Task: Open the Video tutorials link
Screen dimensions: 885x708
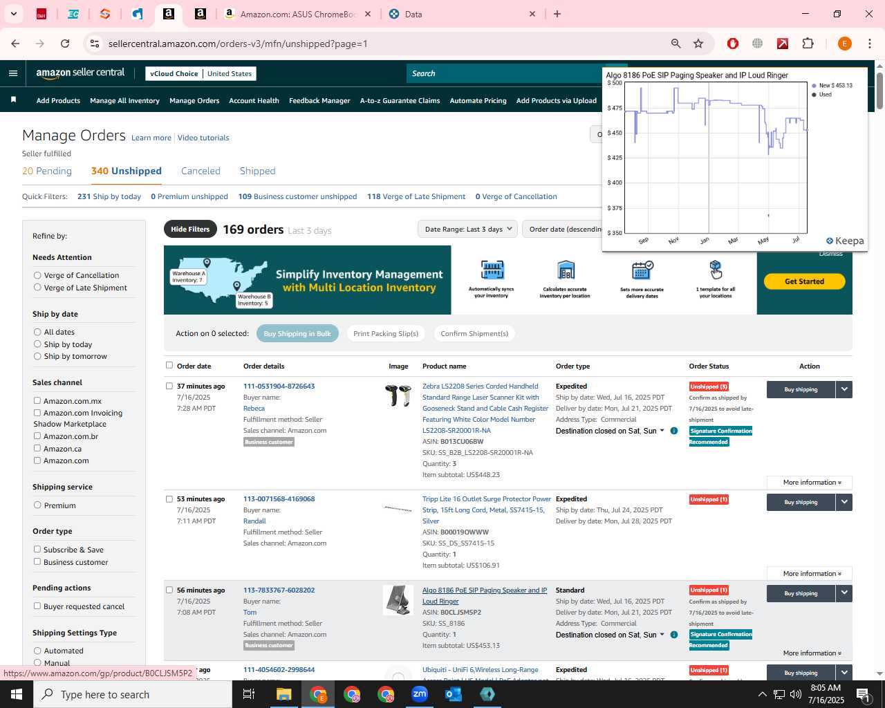Action: pos(203,138)
